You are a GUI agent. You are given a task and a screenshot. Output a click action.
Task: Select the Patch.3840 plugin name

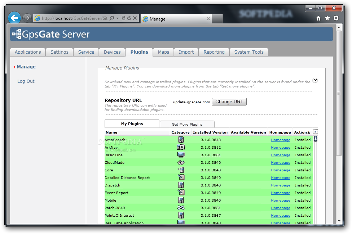(x=115, y=208)
